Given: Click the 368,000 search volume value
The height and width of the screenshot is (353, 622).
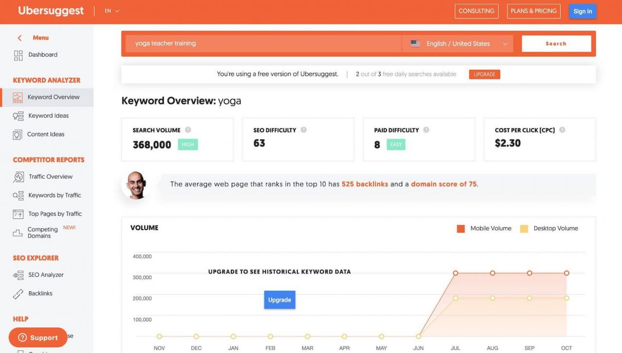Looking at the screenshot, I should pyautogui.click(x=152, y=145).
